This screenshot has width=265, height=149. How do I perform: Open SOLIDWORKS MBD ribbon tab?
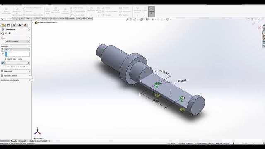(x=84, y=19)
